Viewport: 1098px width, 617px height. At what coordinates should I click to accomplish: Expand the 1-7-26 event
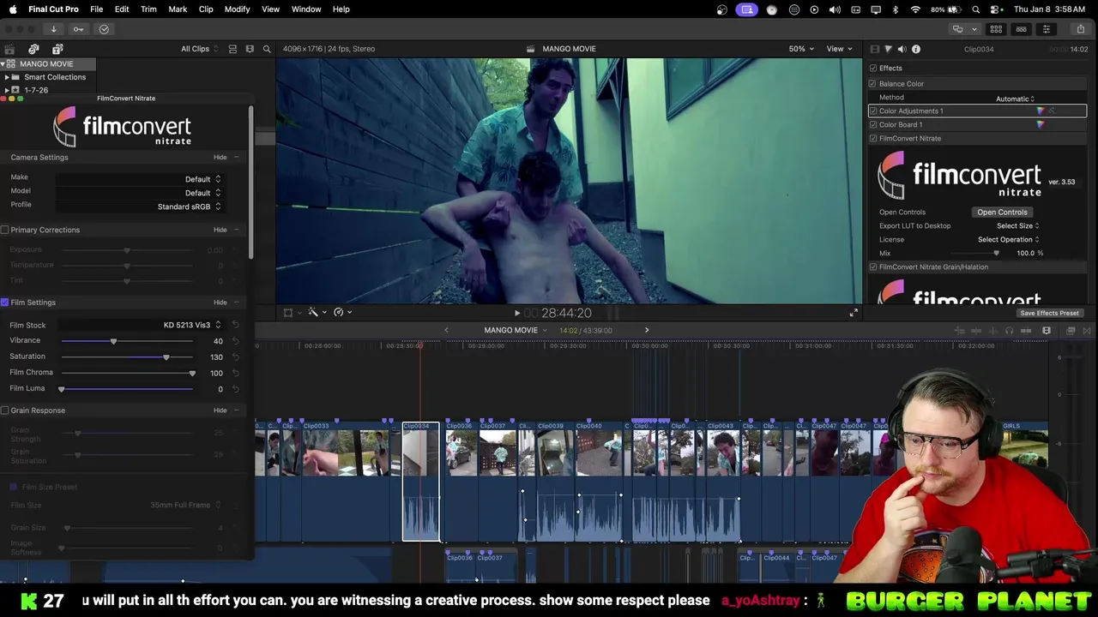click(7, 90)
